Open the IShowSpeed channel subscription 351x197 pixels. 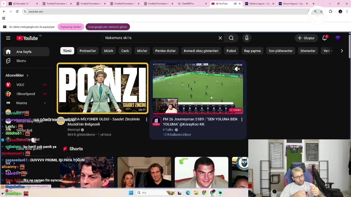click(x=26, y=94)
